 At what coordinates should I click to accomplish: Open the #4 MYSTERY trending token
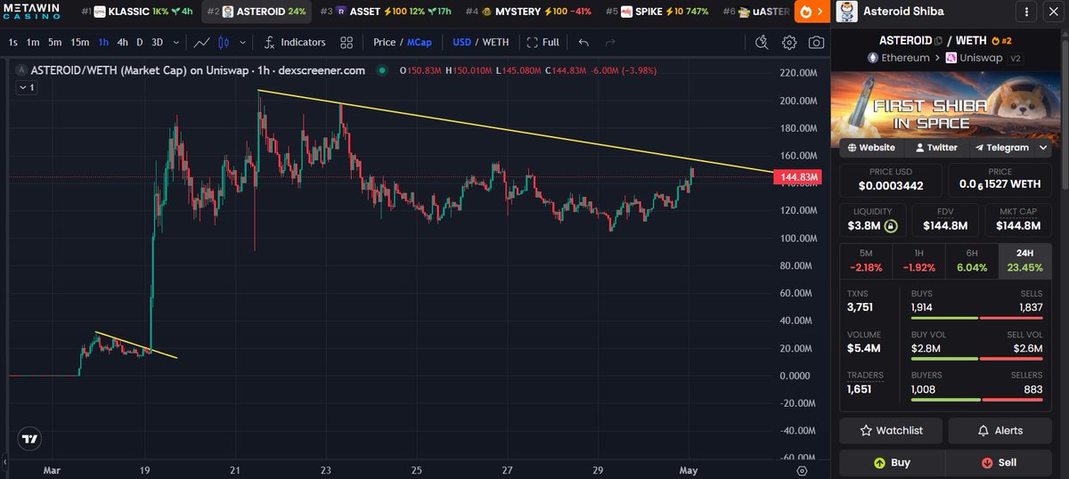point(528,12)
